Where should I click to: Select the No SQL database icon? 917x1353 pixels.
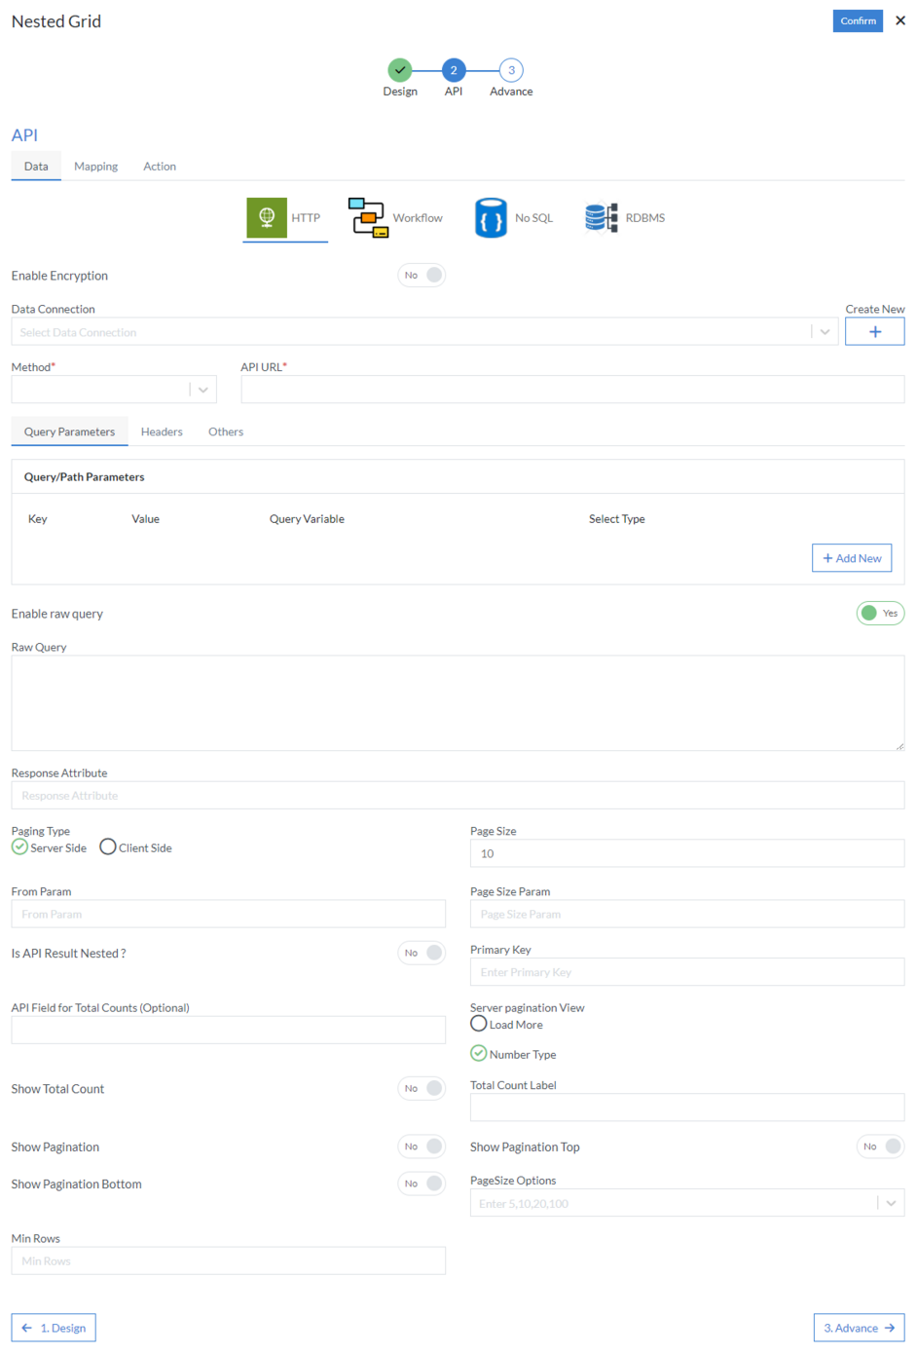click(x=491, y=217)
